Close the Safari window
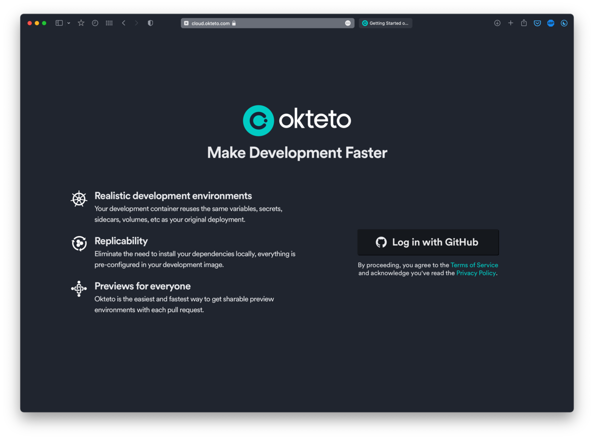 coord(30,23)
